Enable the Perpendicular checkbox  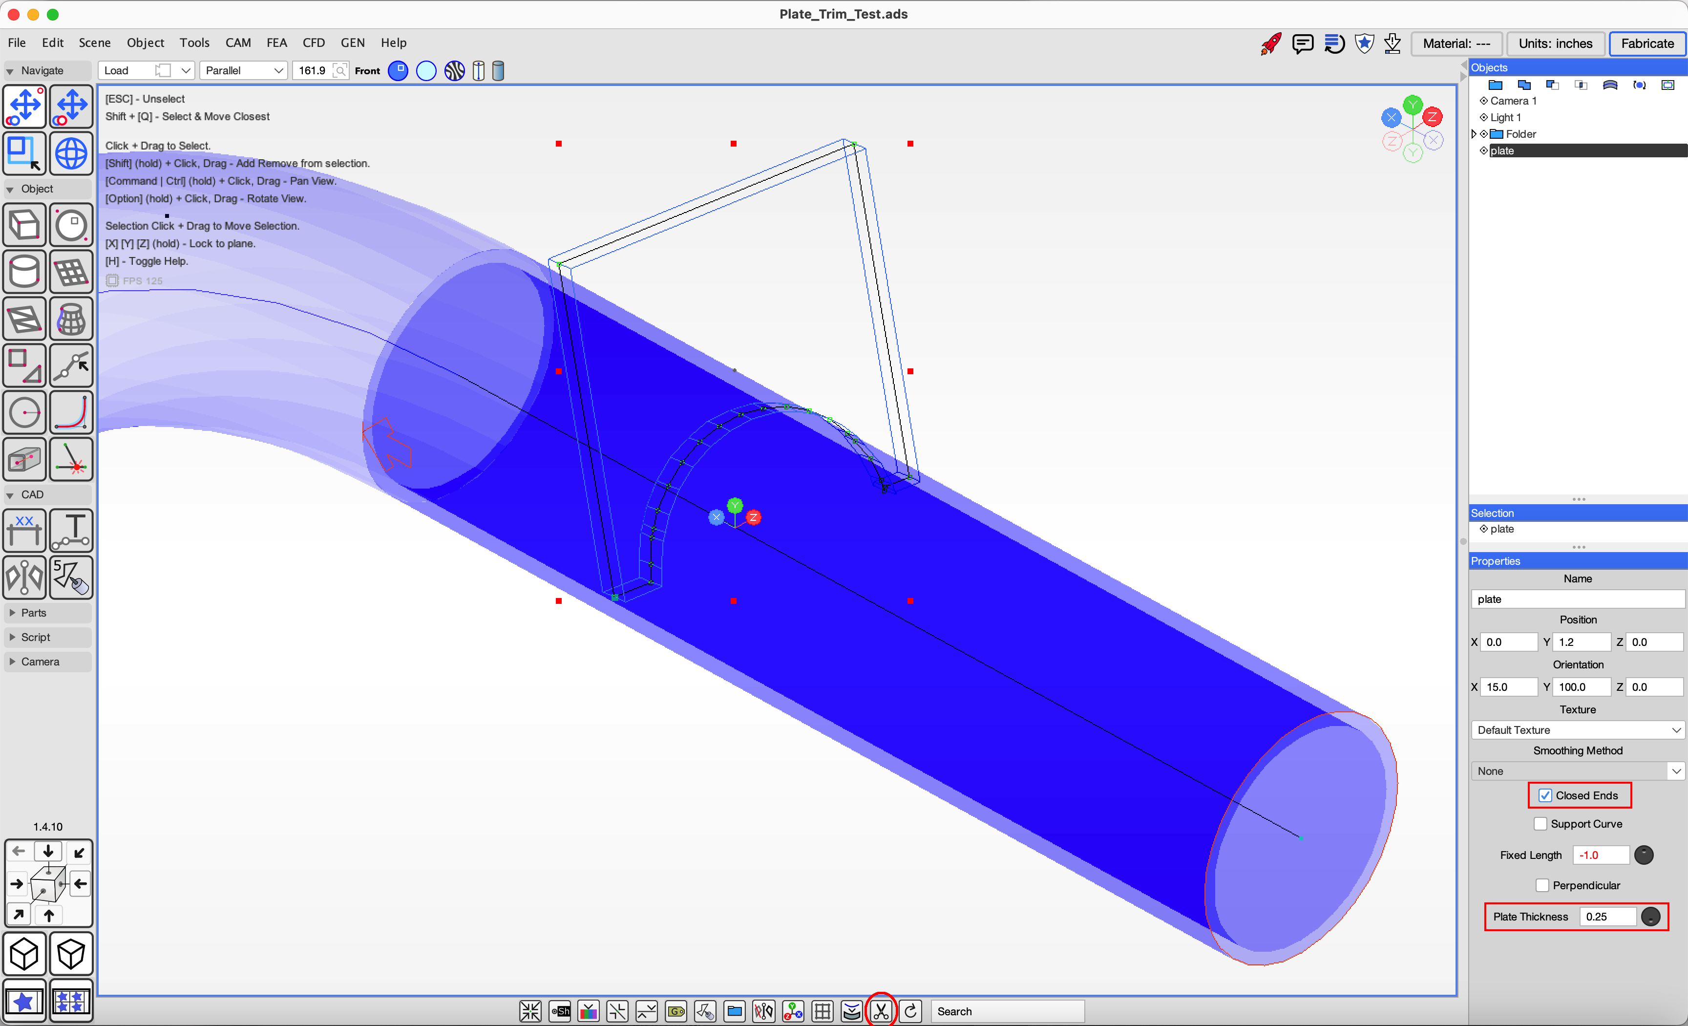(1542, 885)
